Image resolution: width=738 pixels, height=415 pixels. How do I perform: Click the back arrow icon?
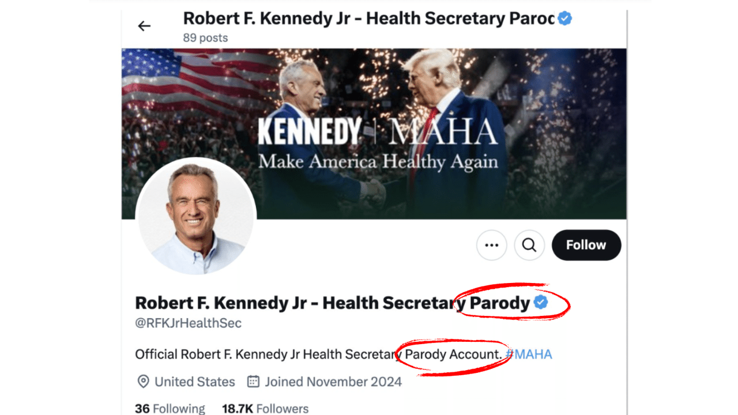(x=144, y=25)
